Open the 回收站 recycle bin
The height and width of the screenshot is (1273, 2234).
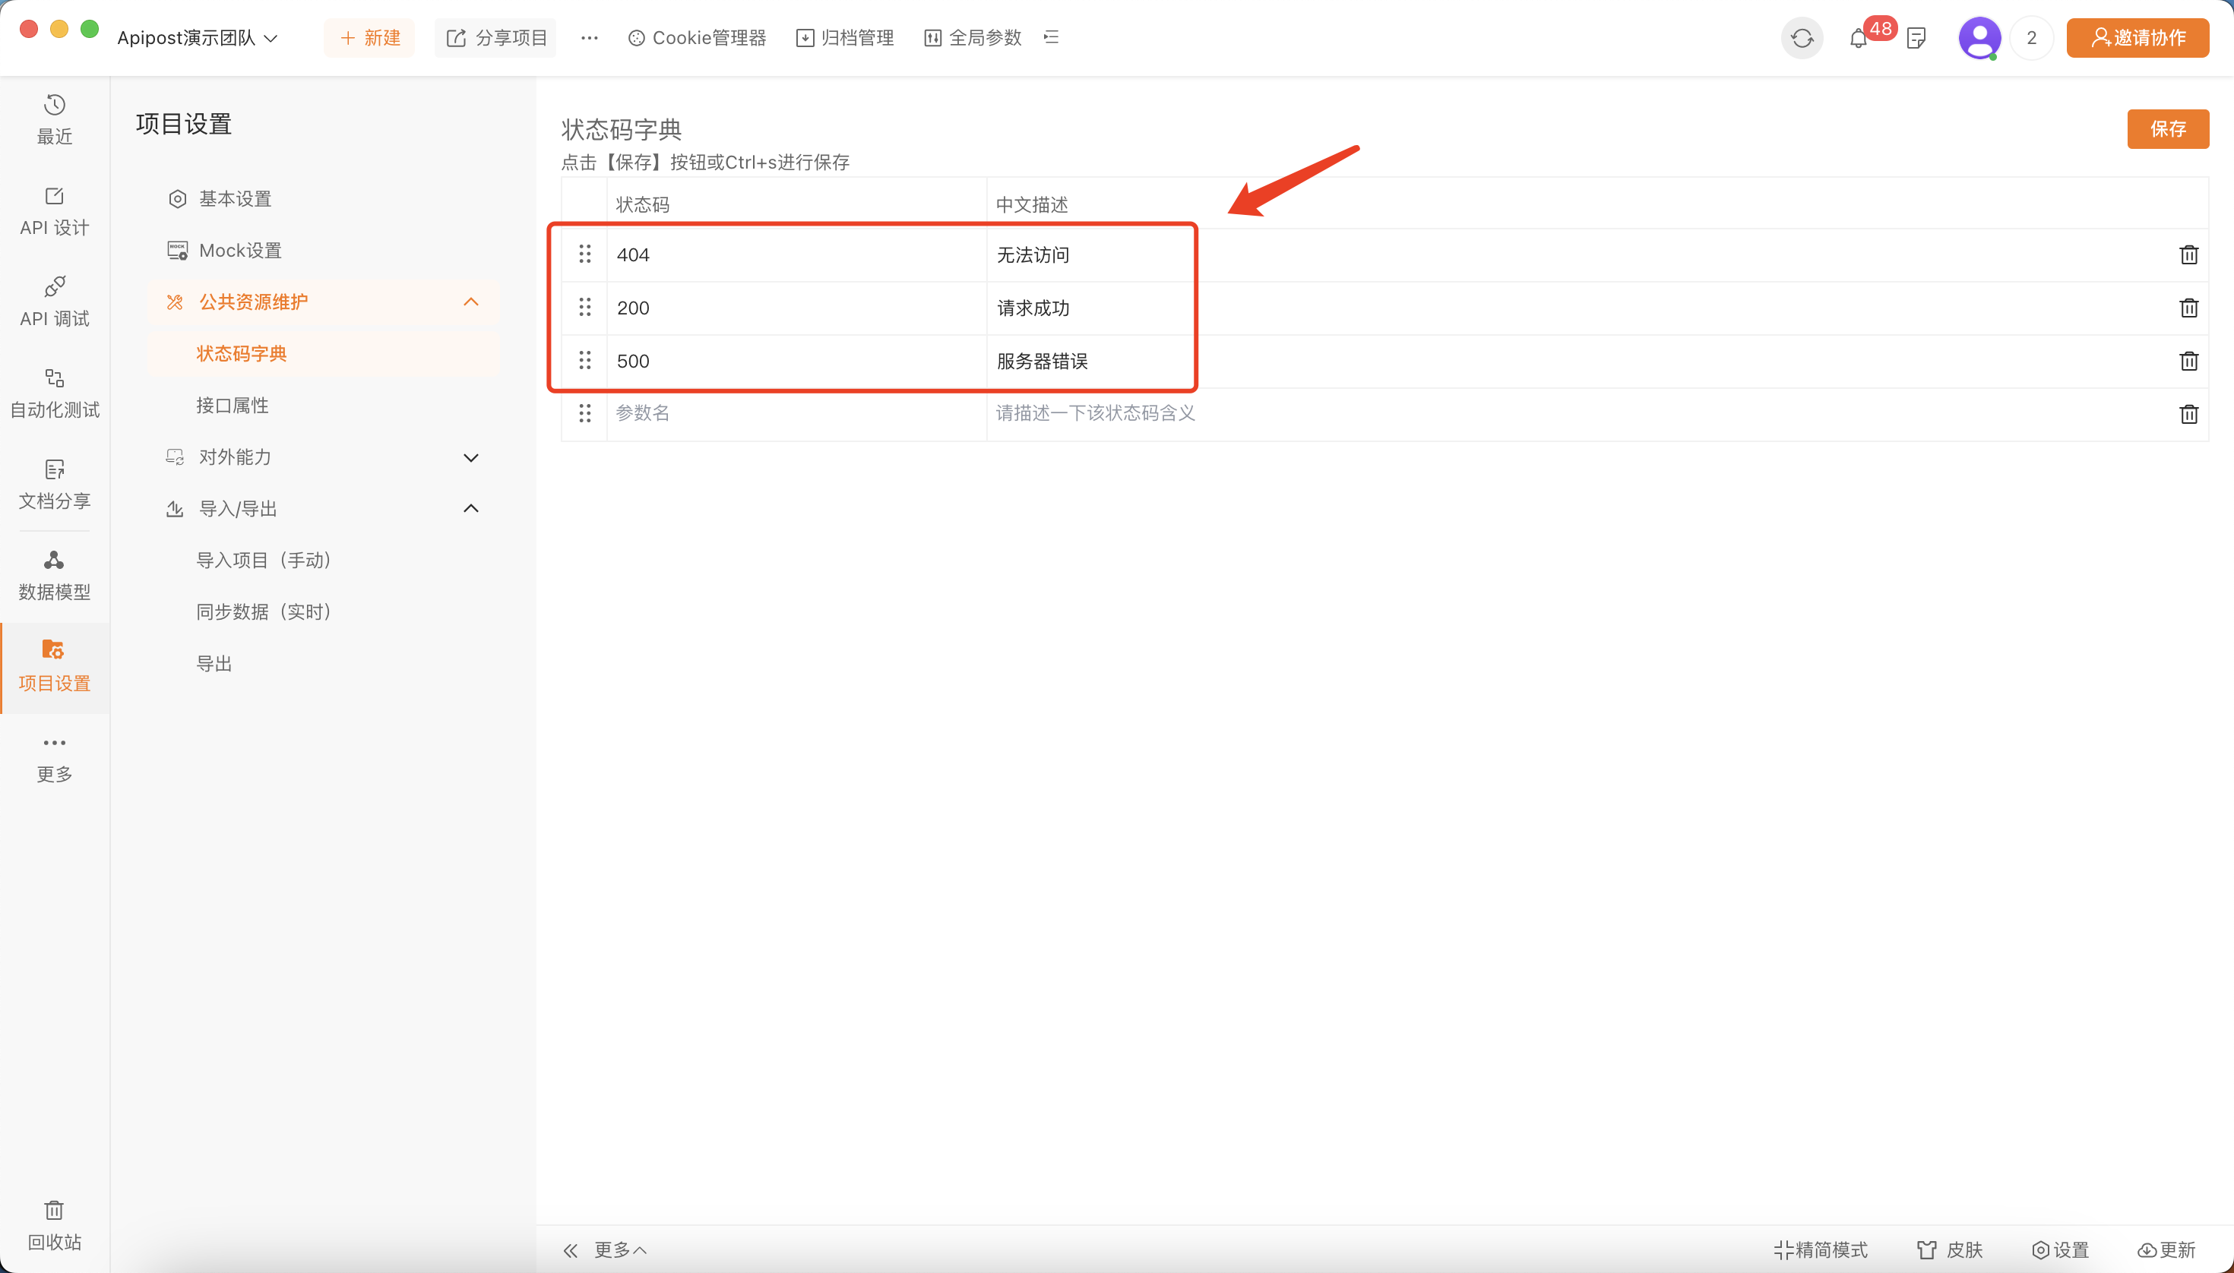[x=54, y=1225]
